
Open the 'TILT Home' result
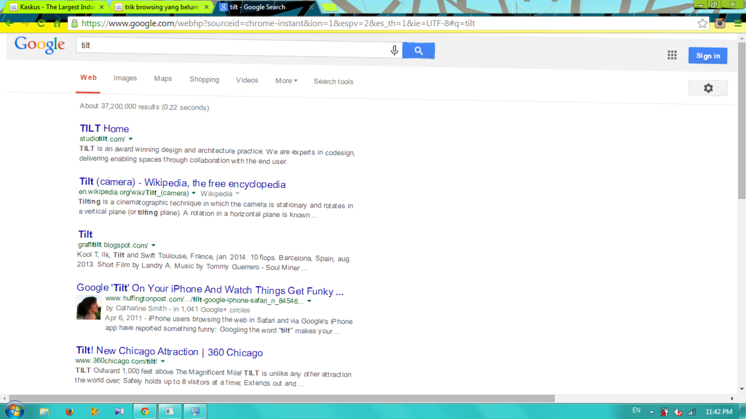click(104, 129)
